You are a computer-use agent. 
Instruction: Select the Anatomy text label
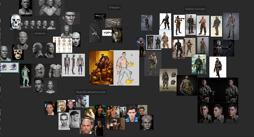coord(40,33)
